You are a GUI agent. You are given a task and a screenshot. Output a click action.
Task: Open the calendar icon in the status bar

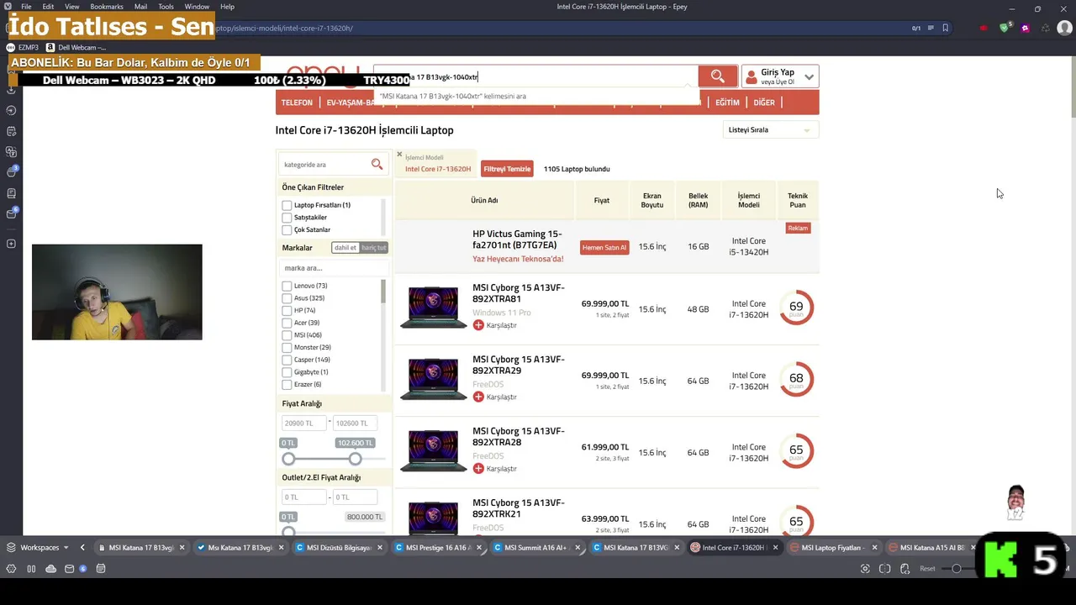(x=101, y=569)
